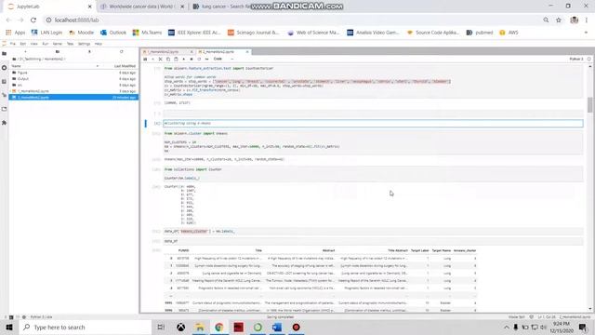
Task: Open the Commands palette sidebar icon
Action: [4, 81]
